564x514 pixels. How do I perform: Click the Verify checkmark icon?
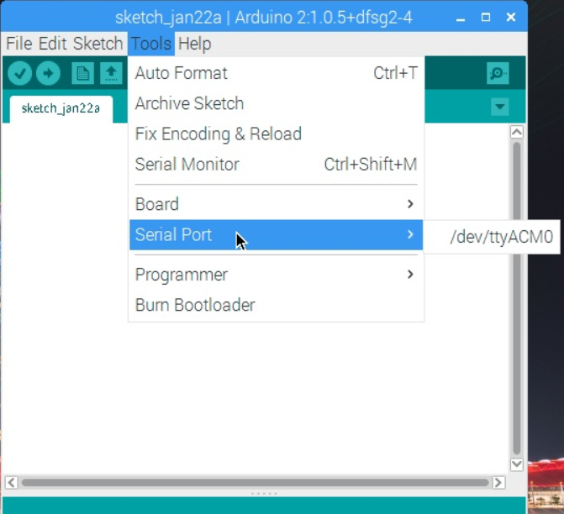20,73
